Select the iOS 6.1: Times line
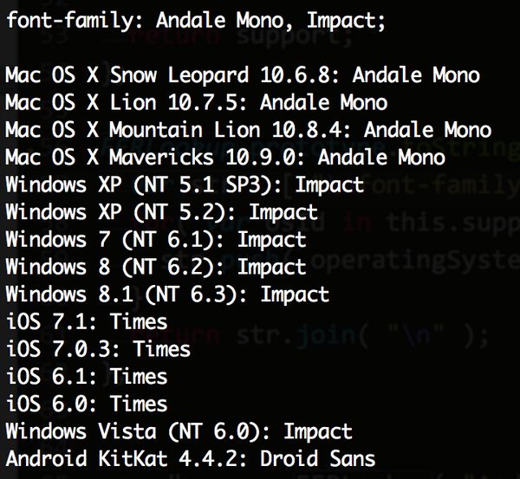Viewport: 520px width, 479px height. (86, 376)
